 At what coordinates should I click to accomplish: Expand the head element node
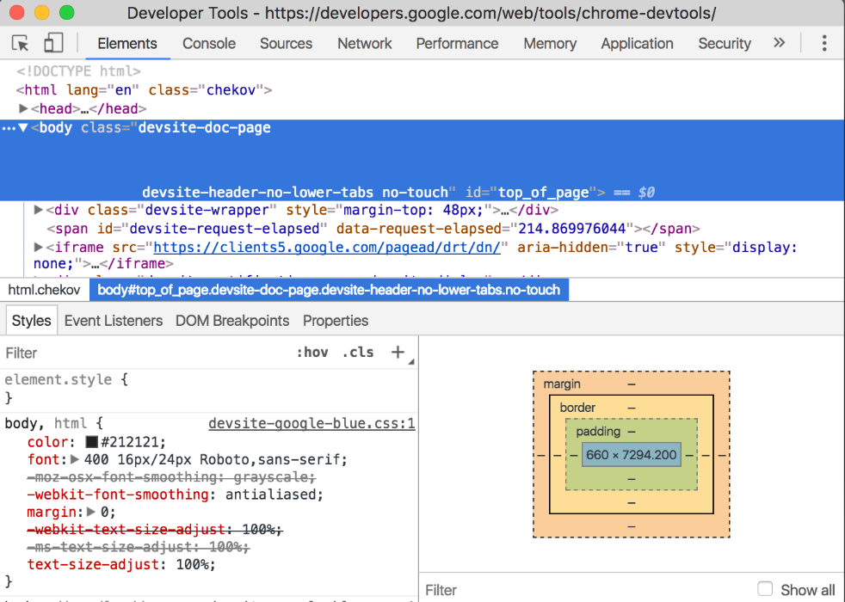pyautogui.click(x=23, y=108)
